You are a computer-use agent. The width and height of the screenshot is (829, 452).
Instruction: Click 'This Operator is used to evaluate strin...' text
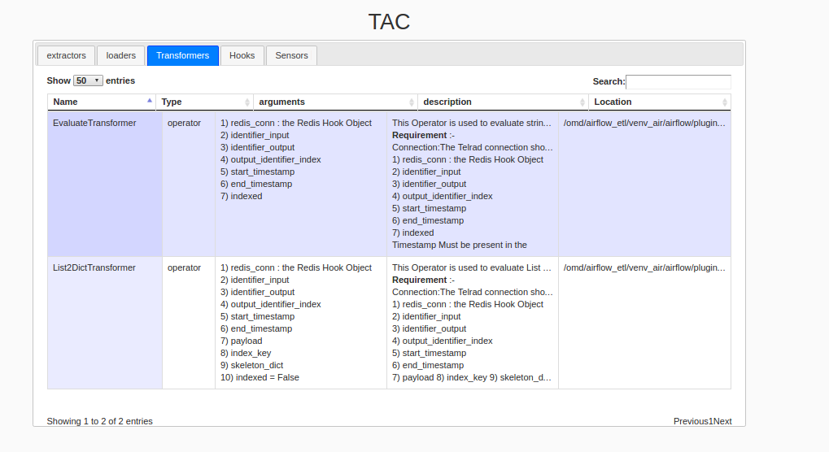tap(472, 123)
